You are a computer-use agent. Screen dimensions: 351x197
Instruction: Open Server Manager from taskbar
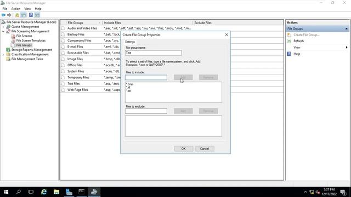pyautogui.click(x=69, y=192)
